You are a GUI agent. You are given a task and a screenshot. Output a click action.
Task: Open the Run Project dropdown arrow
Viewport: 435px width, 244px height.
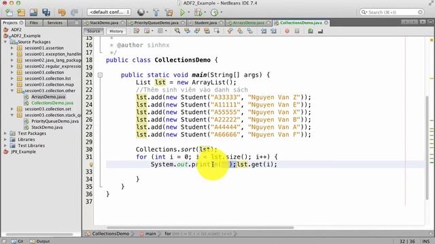pyautogui.click(x=189, y=12)
